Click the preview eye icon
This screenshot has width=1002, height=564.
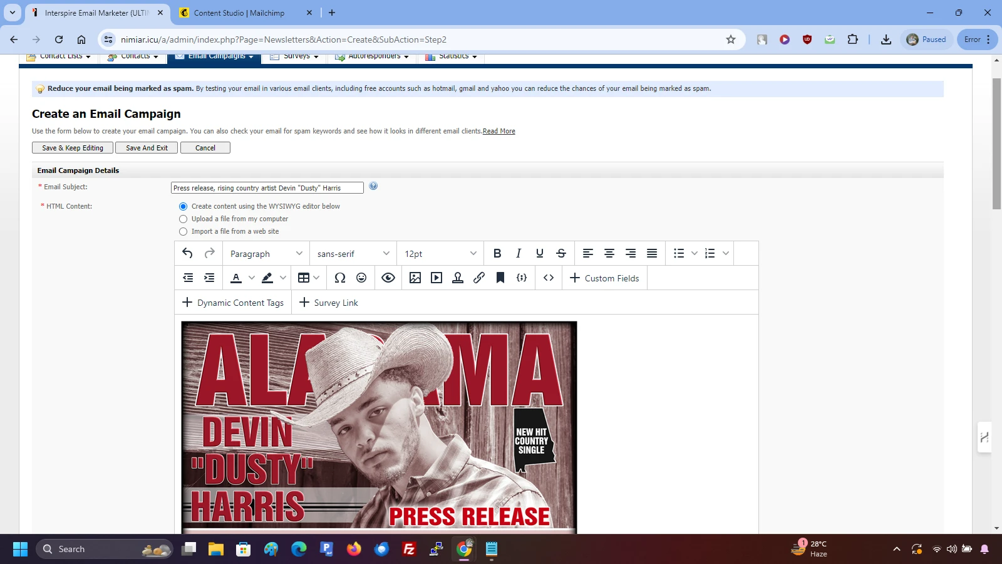pos(388,278)
